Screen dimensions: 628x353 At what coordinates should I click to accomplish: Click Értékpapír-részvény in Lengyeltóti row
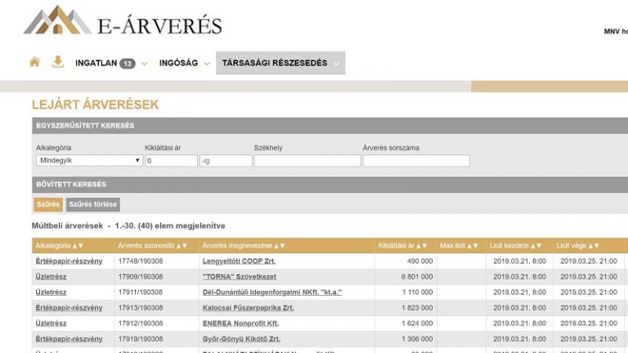click(x=69, y=261)
